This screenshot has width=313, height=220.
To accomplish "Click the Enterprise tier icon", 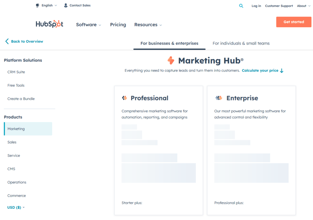I will point(219,98).
